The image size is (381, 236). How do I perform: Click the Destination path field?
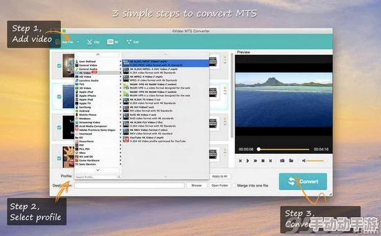coord(129,185)
